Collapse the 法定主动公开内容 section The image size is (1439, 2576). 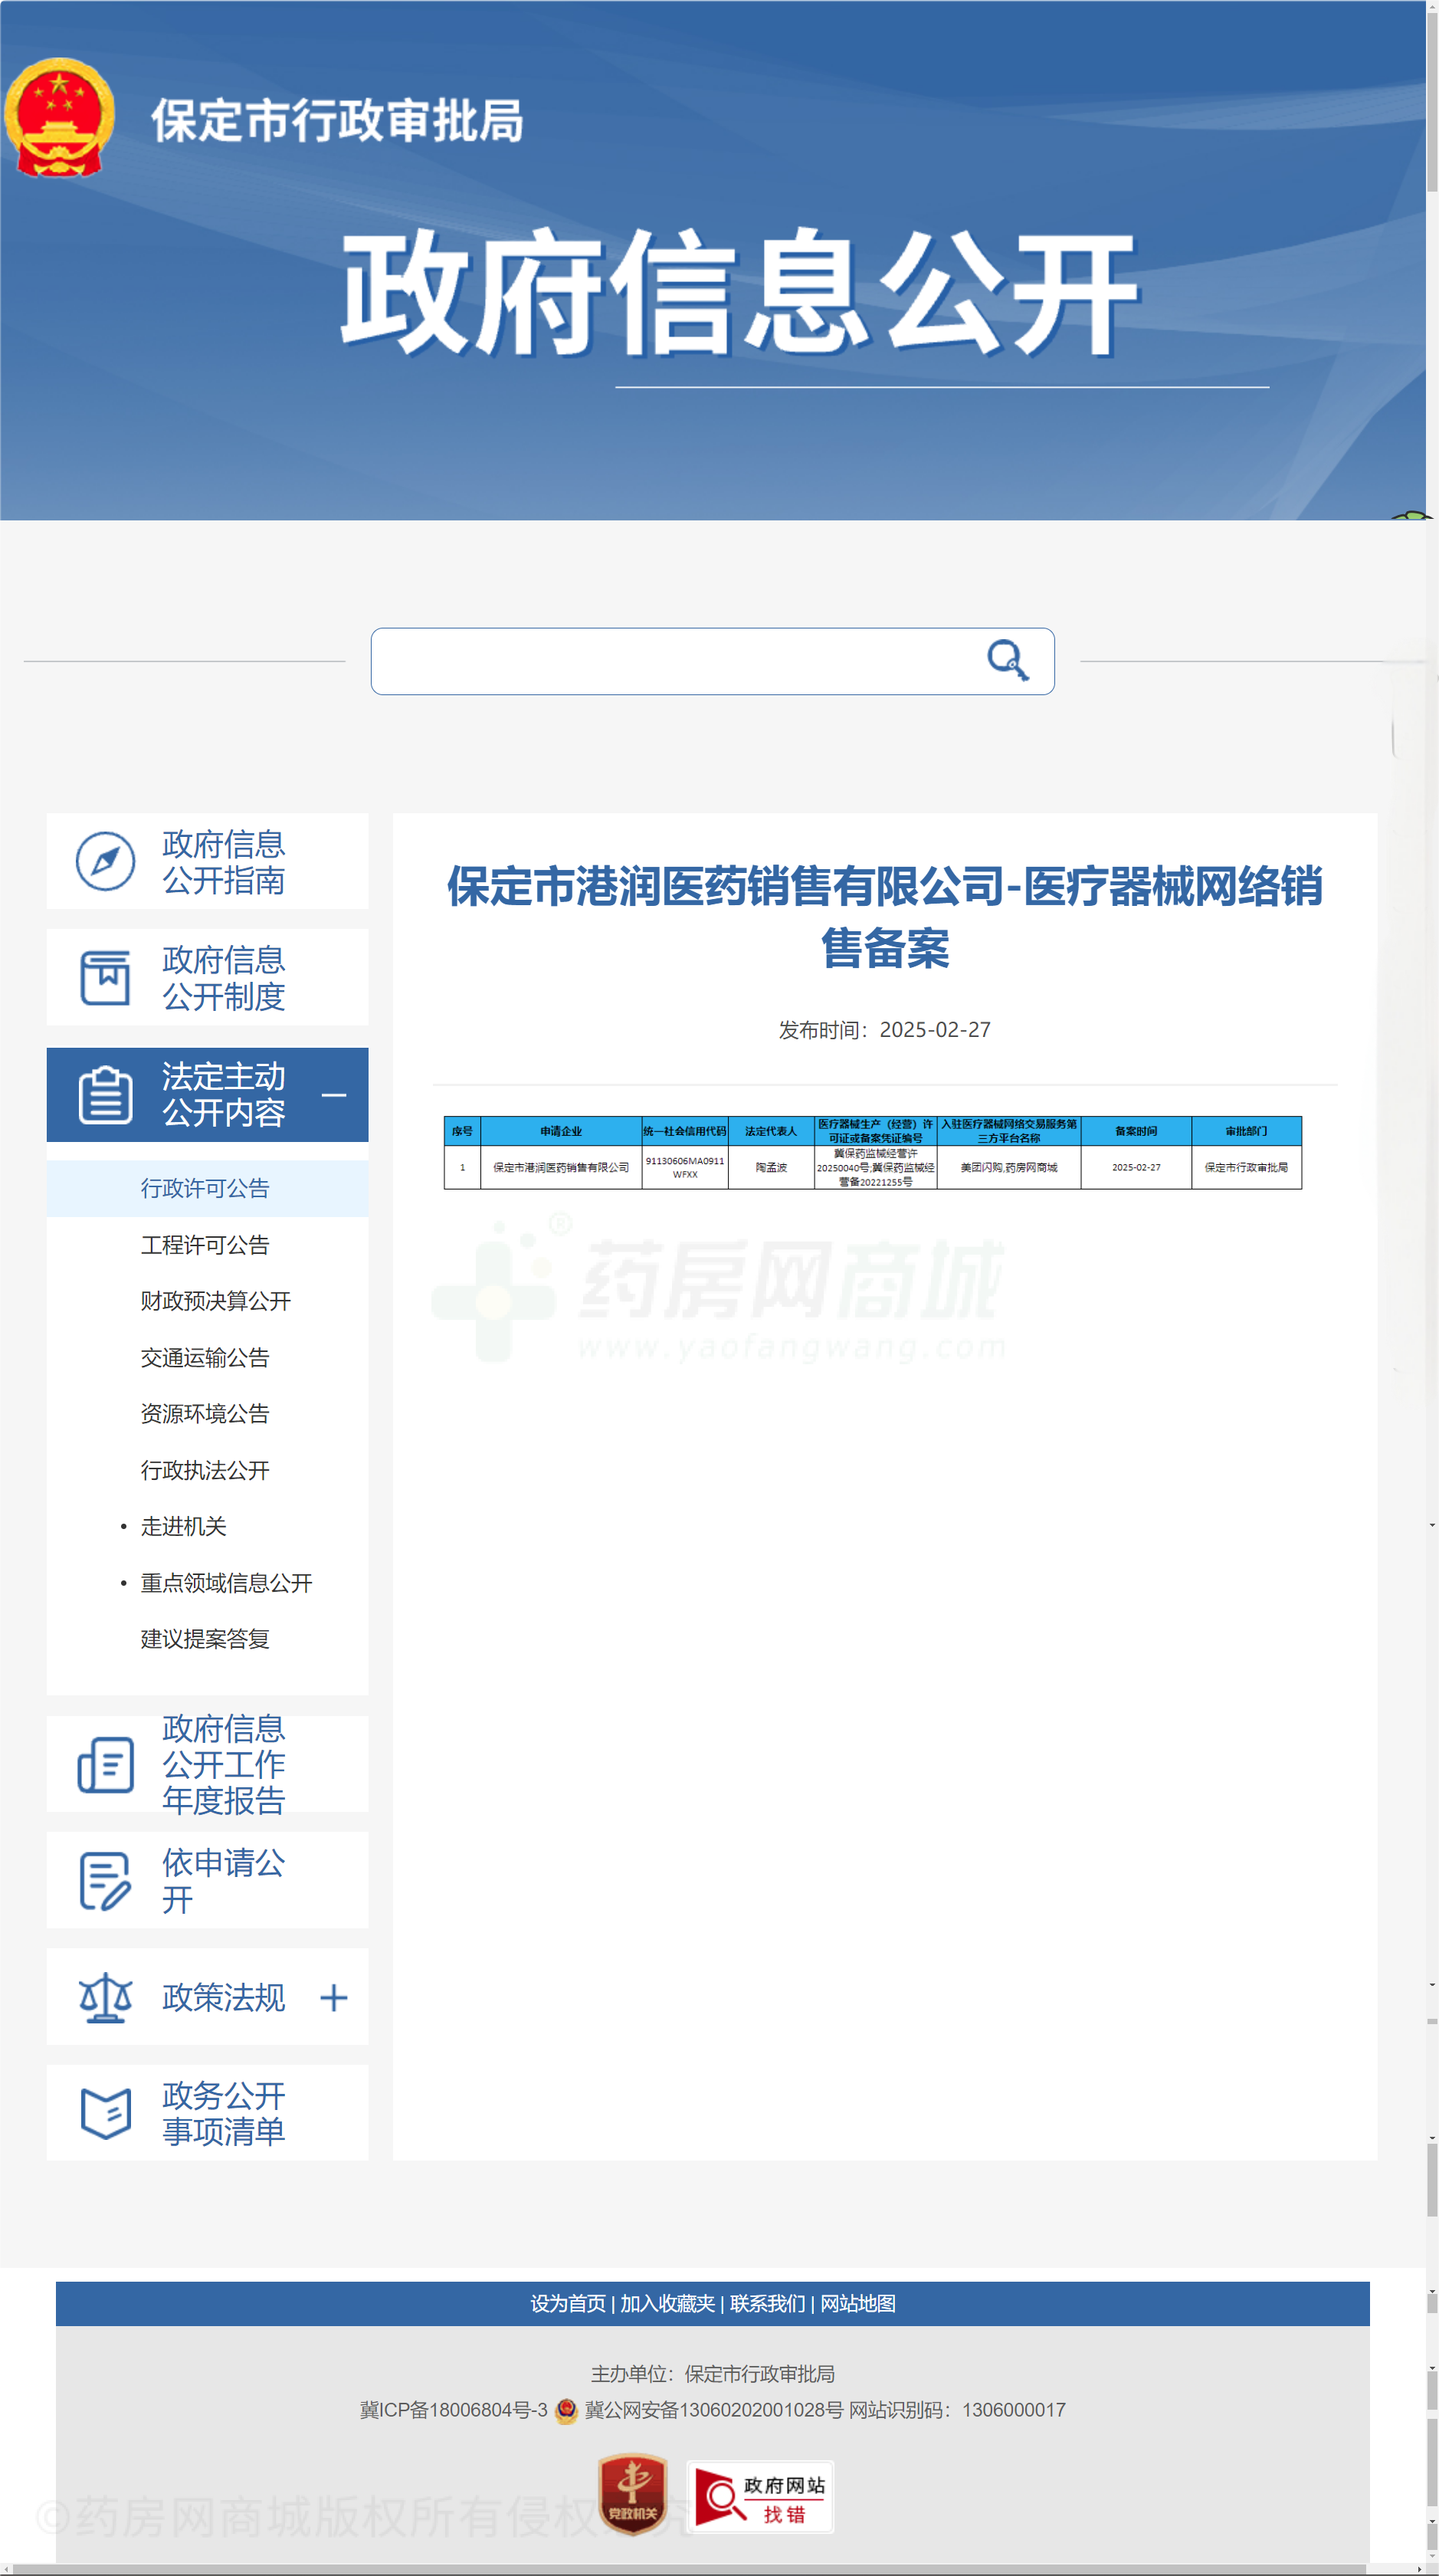coord(335,1096)
